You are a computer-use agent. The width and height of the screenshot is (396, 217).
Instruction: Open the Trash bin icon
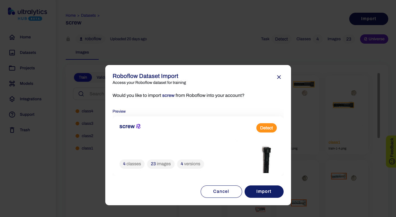[12, 130]
